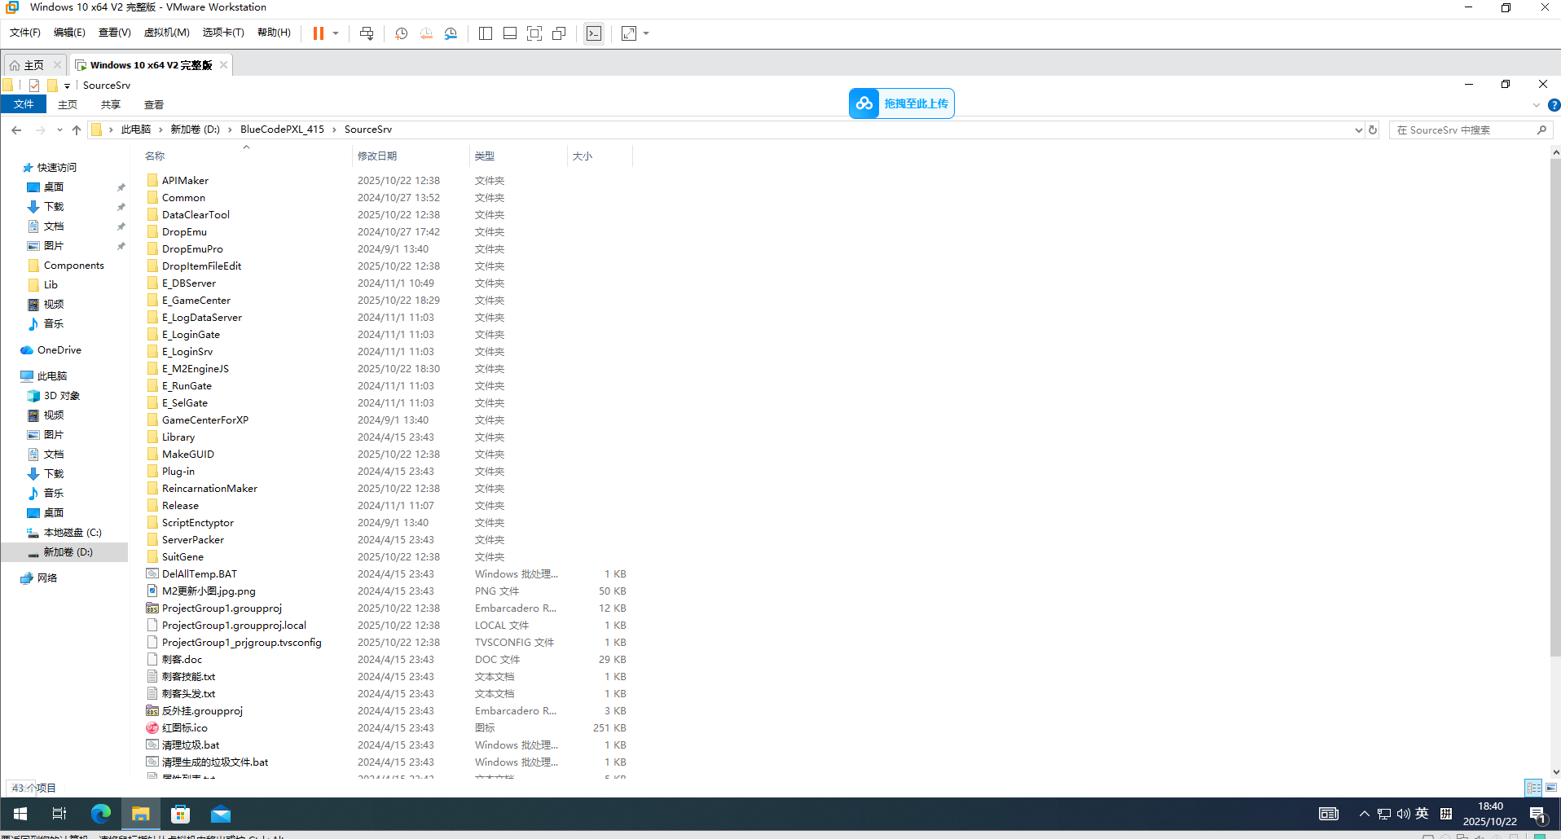Open Microsoft Edge from the taskbar

click(x=101, y=814)
